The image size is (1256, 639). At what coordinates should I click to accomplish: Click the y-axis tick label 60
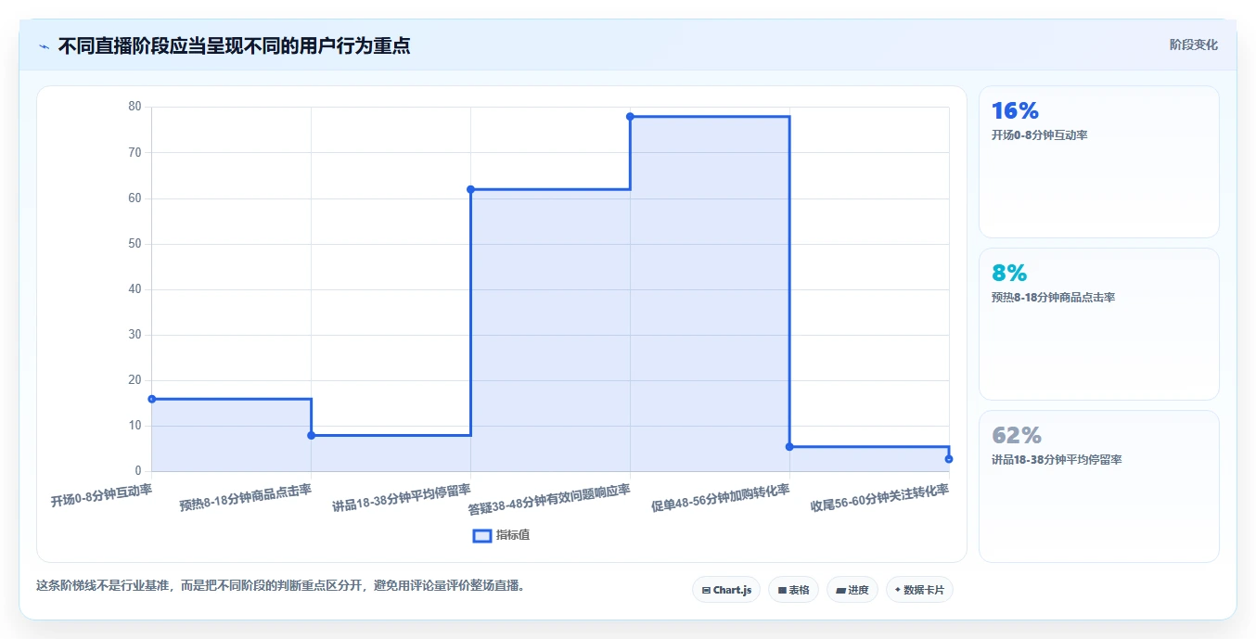(135, 198)
